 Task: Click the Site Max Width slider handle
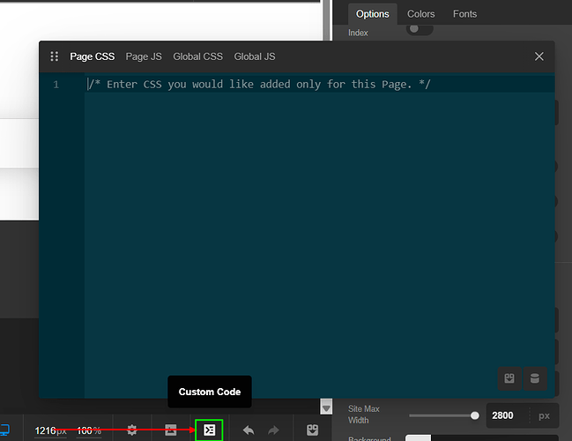point(475,415)
